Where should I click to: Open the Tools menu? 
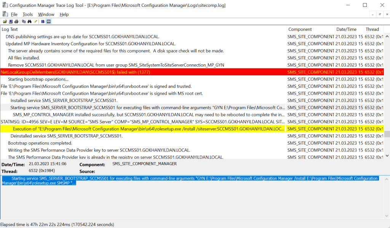(27, 14)
